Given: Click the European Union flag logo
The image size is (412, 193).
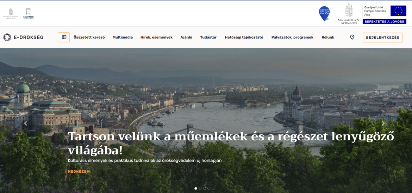Looking at the screenshot, I should (x=398, y=11).
